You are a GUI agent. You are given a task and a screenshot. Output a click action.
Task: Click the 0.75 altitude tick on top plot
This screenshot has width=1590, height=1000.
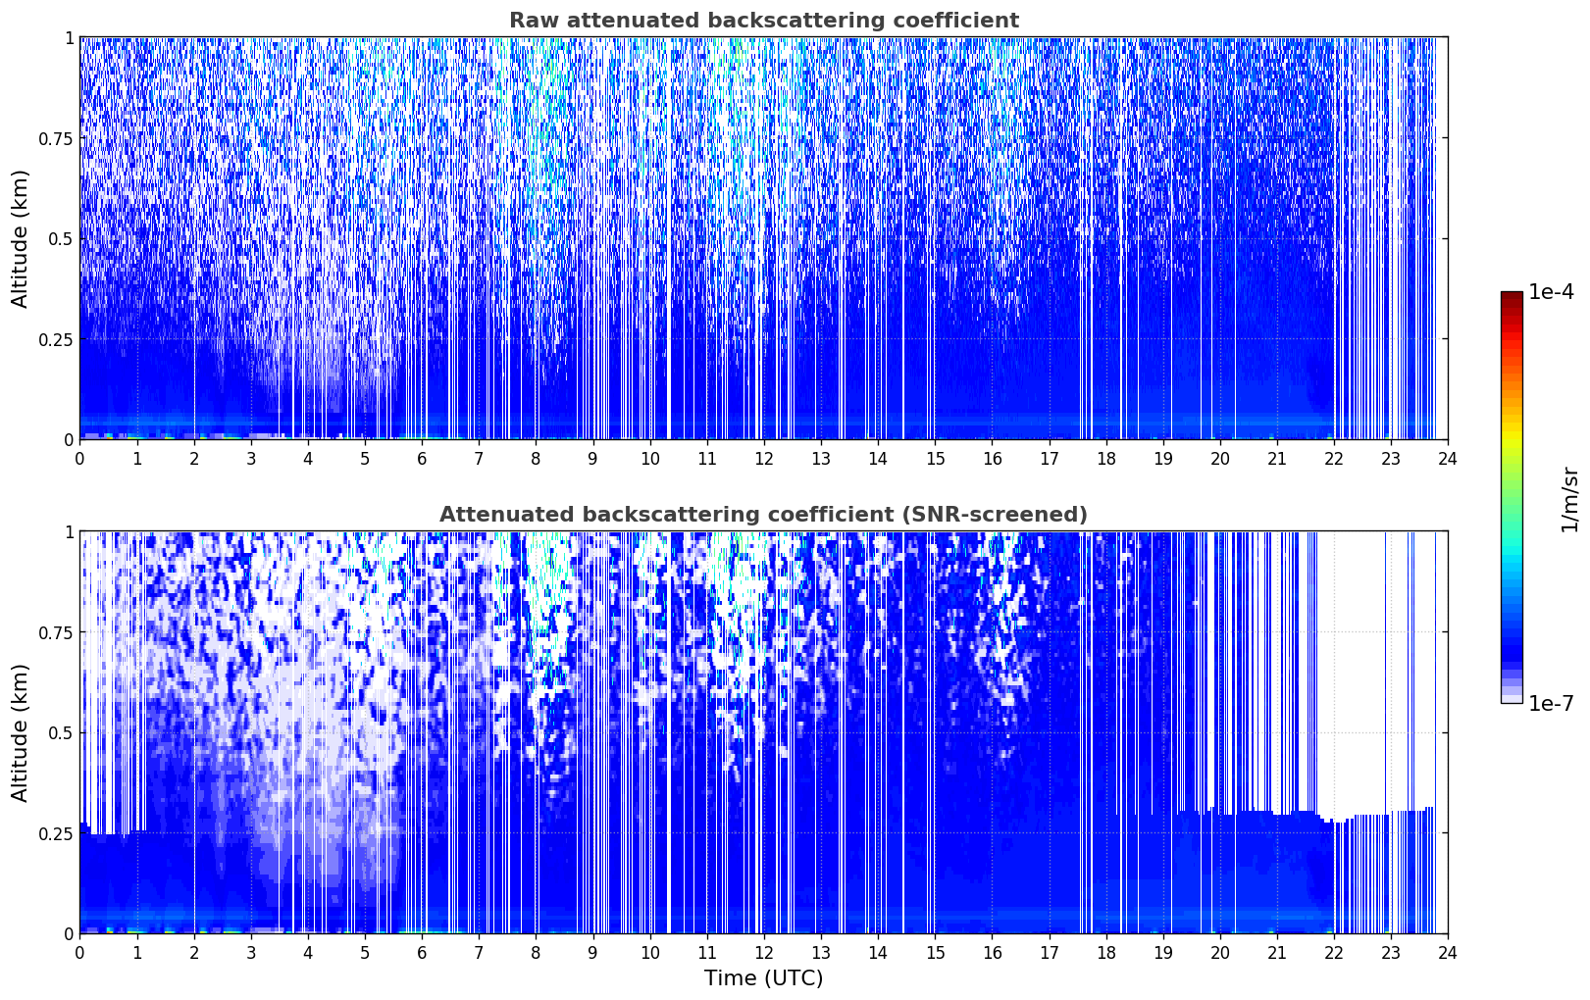[x=56, y=138]
